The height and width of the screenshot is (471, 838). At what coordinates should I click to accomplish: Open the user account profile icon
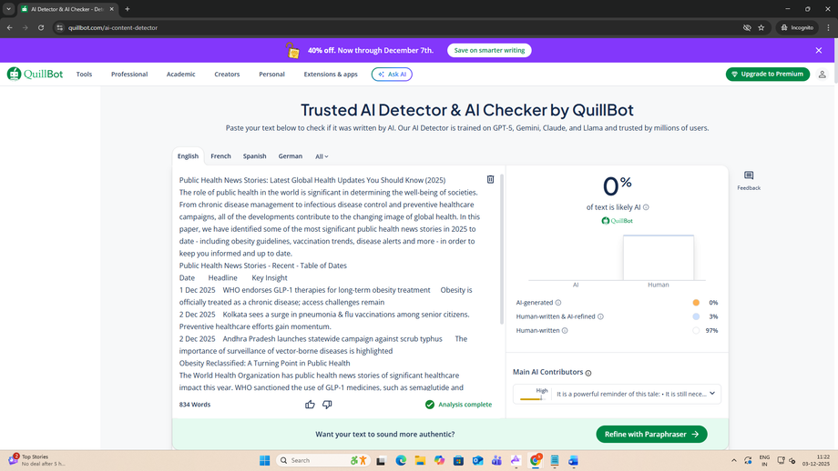[x=822, y=75]
